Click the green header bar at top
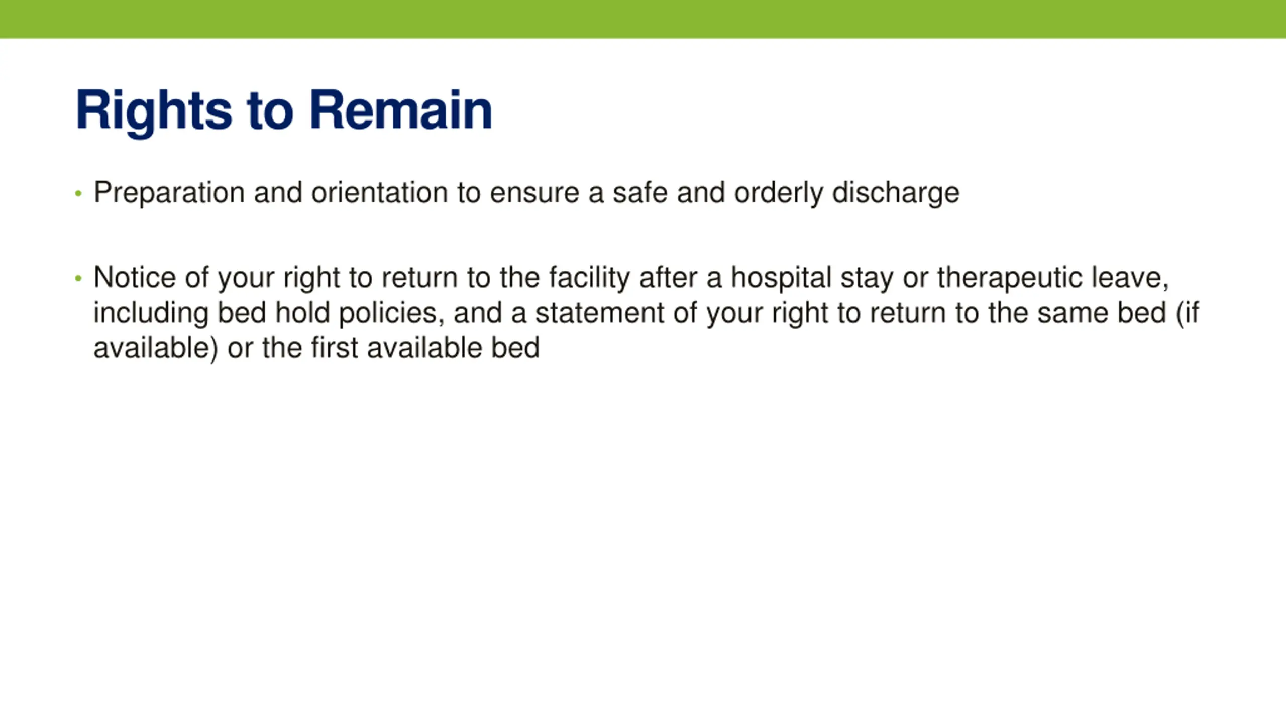This screenshot has height=723, width=1286. [x=643, y=19]
